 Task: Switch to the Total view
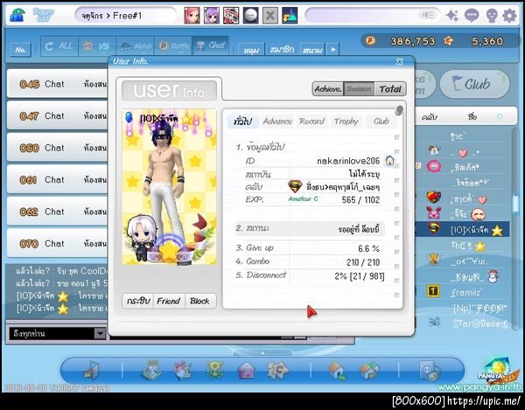point(390,89)
